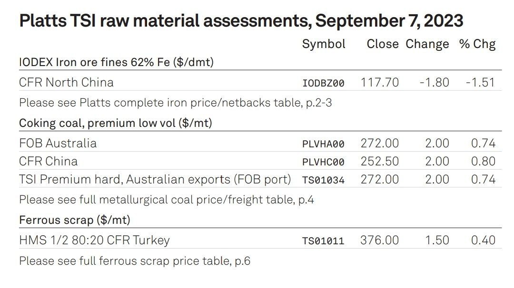
Task: Select the Symbol column header
Action: tap(324, 44)
